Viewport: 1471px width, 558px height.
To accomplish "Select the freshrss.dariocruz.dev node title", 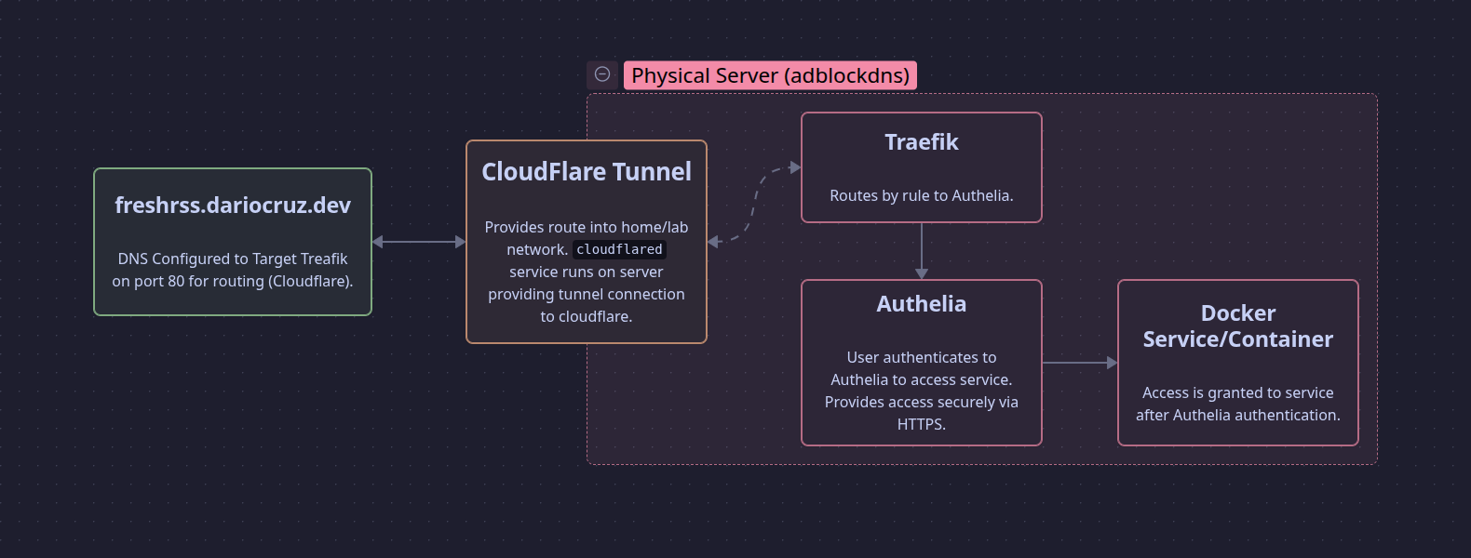I will coord(233,206).
